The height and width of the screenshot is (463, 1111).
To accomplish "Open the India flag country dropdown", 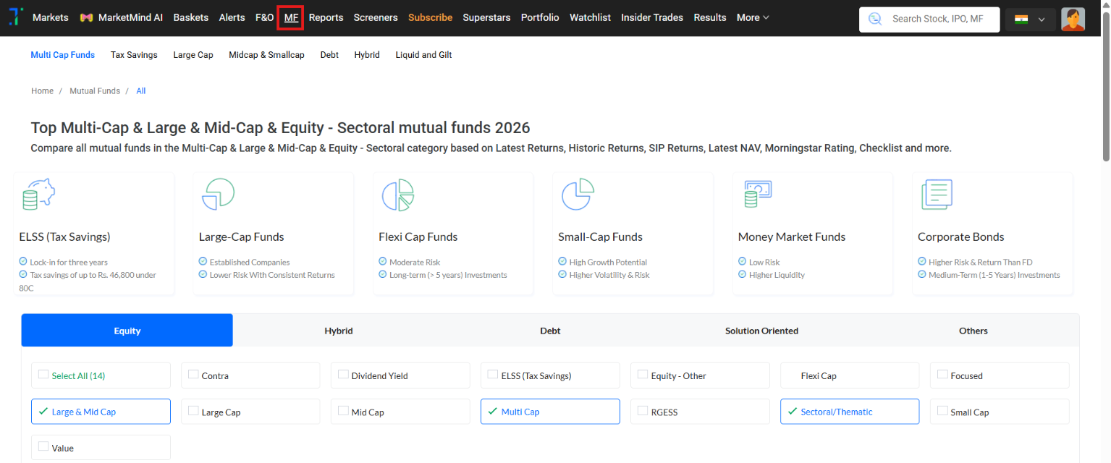I will 1030,20.
